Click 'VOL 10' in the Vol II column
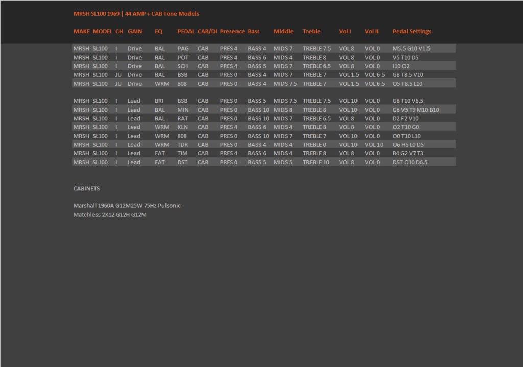Viewport: 523px width, 367px height. [373, 145]
